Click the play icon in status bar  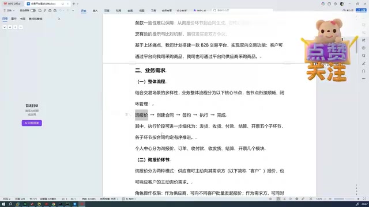[291, 199]
